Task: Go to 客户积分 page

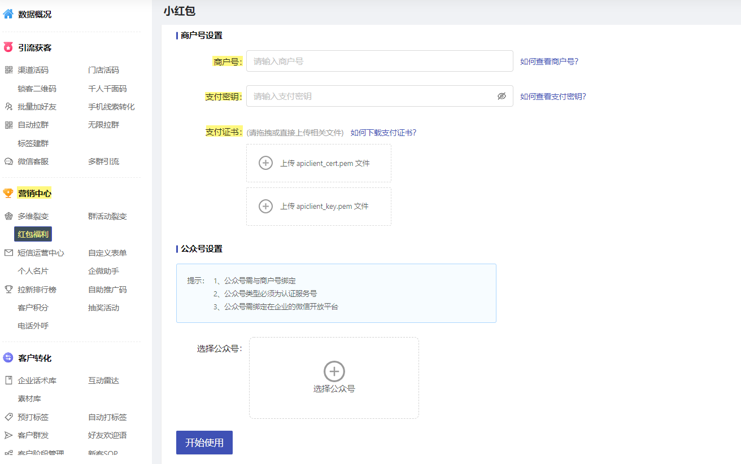Action: tap(33, 308)
